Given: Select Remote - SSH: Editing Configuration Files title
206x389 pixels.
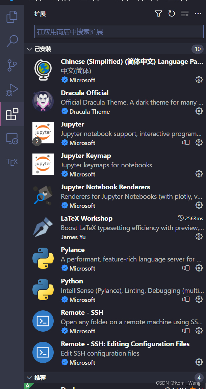Looking at the screenshot, I should (x=125, y=344).
